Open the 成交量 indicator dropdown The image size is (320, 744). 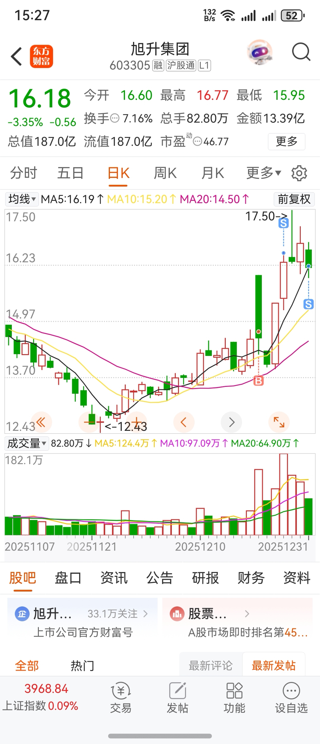tap(27, 443)
